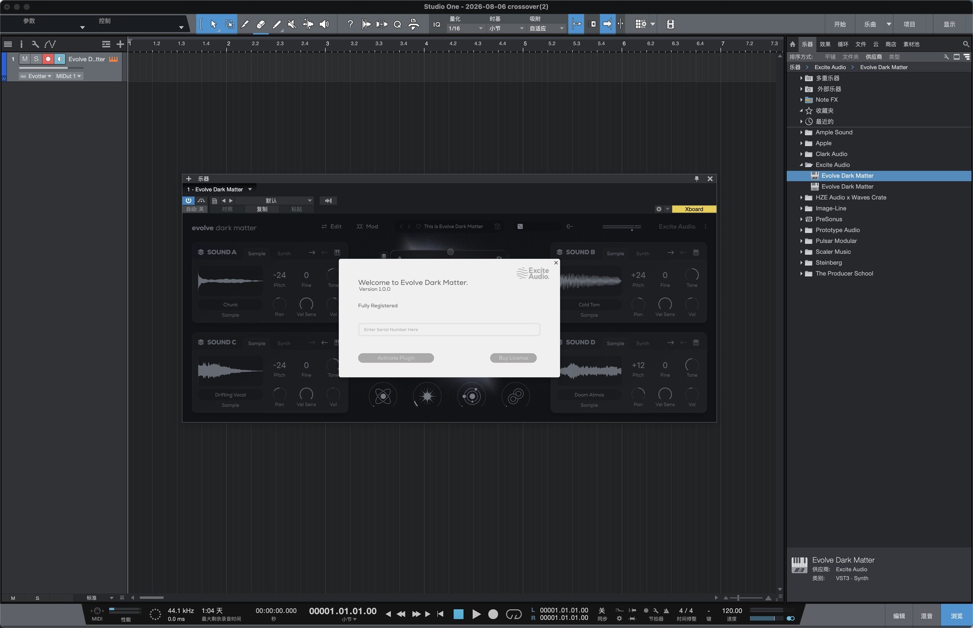Expand the Steinberg folder
This screenshot has height=628, width=973.
[801, 262]
